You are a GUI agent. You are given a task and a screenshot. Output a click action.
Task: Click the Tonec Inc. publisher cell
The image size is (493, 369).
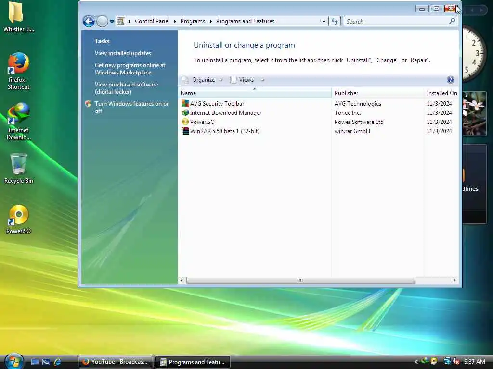pyautogui.click(x=348, y=112)
